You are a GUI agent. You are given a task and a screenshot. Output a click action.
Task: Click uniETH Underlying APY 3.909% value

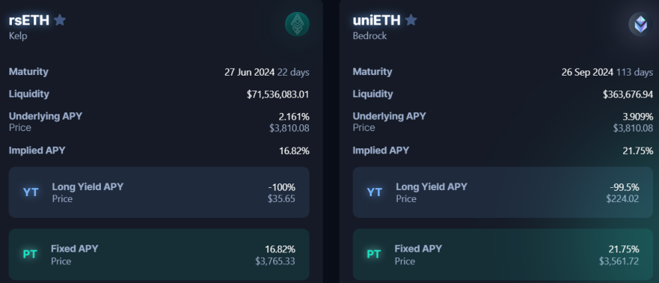coord(637,117)
